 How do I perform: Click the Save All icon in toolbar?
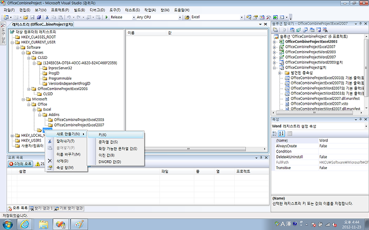pos(39,17)
